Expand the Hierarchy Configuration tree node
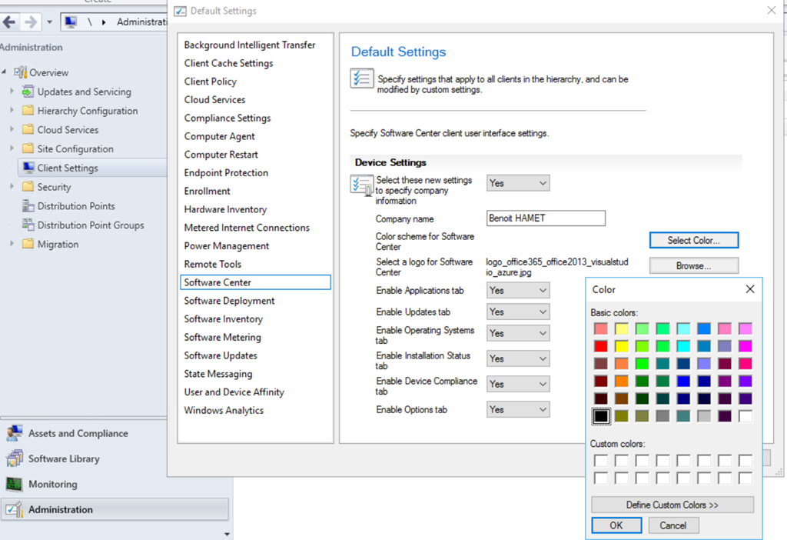The height and width of the screenshot is (540, 787). [x=12, y=111]
